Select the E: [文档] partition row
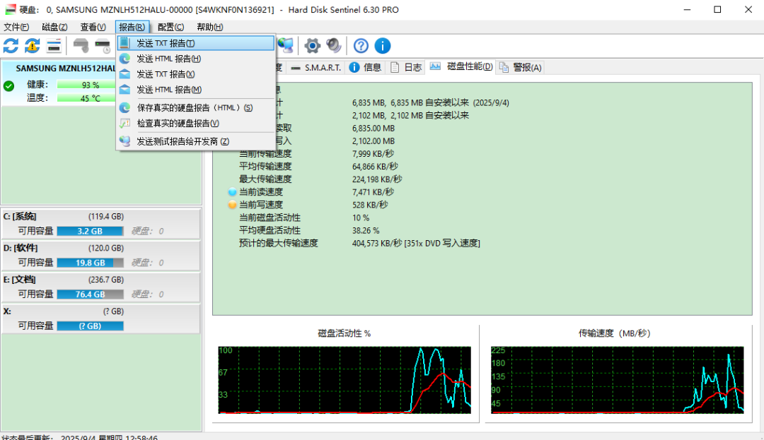This screenshot has width=764, height=440. pos(101,287)
